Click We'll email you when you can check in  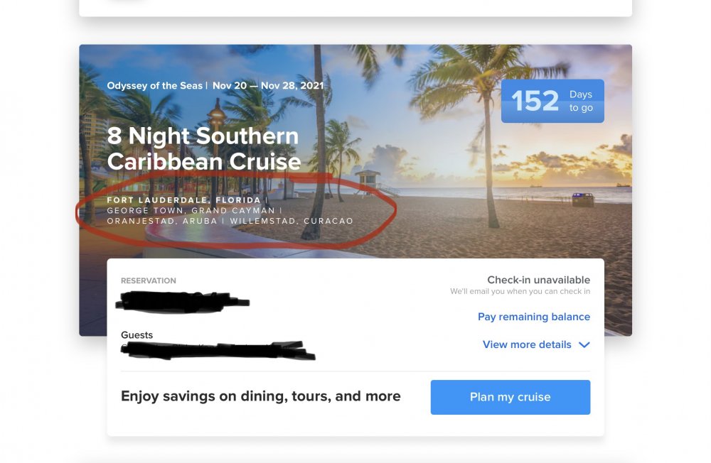pos(520,291)
